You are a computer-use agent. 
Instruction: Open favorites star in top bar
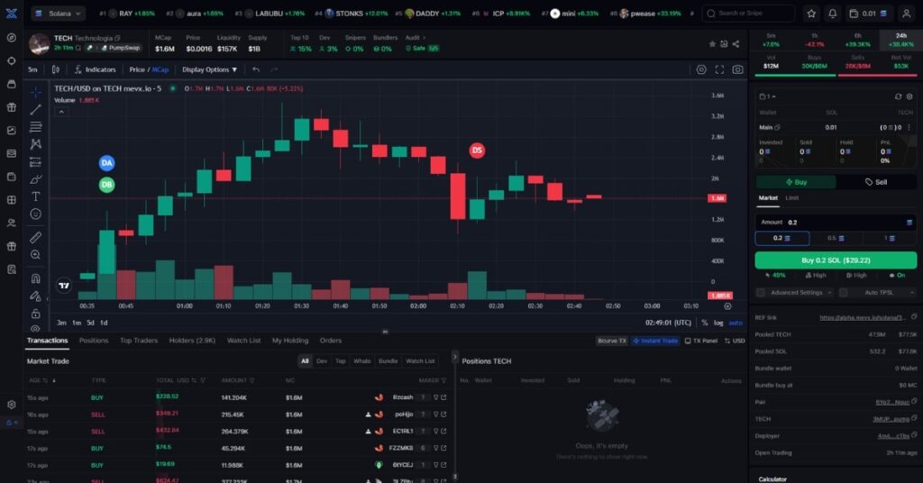pos(812,13)
